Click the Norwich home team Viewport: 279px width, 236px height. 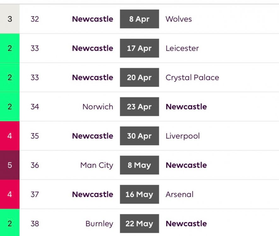pos(98,107)
